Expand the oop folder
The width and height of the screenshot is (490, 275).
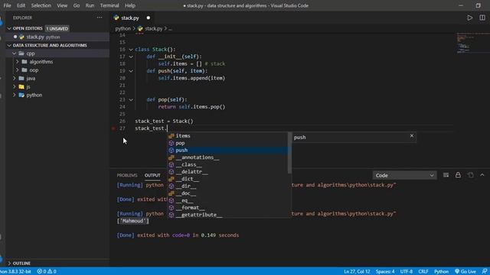click(x=18, y=70)
